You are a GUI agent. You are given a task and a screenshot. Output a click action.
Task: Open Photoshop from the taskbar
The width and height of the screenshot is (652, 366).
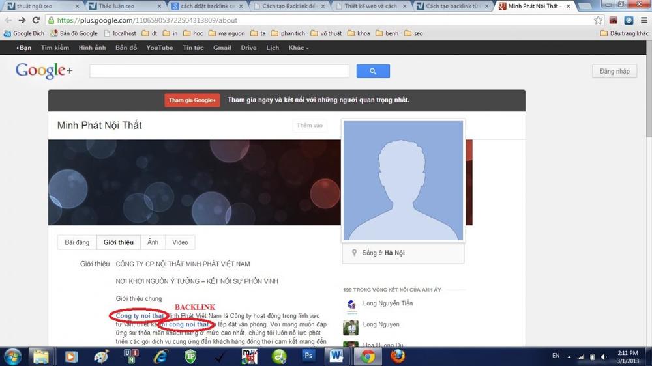308,356
